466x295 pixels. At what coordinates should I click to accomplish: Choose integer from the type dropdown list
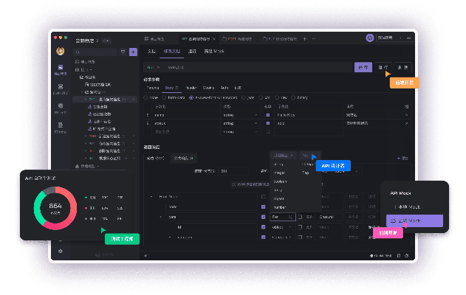(x=279, y=173)
